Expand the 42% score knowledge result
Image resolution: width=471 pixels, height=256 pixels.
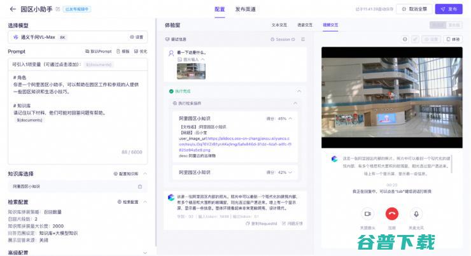290,173
